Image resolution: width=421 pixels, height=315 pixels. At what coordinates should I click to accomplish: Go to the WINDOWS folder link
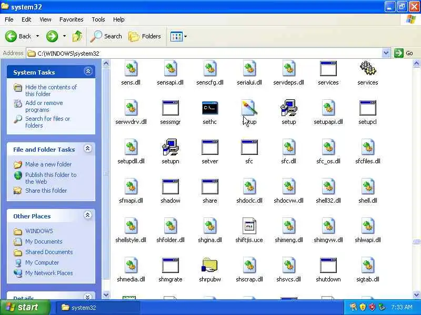39,231
